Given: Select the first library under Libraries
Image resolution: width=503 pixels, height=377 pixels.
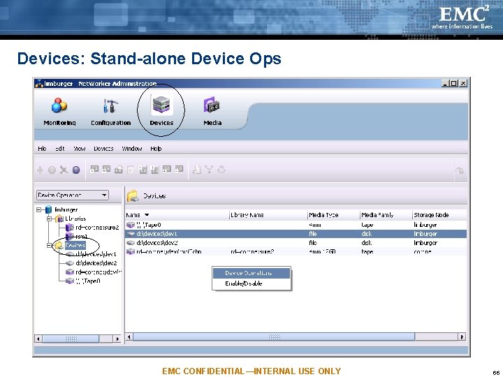Looking at the screenshot, I should tap(97, 228).
